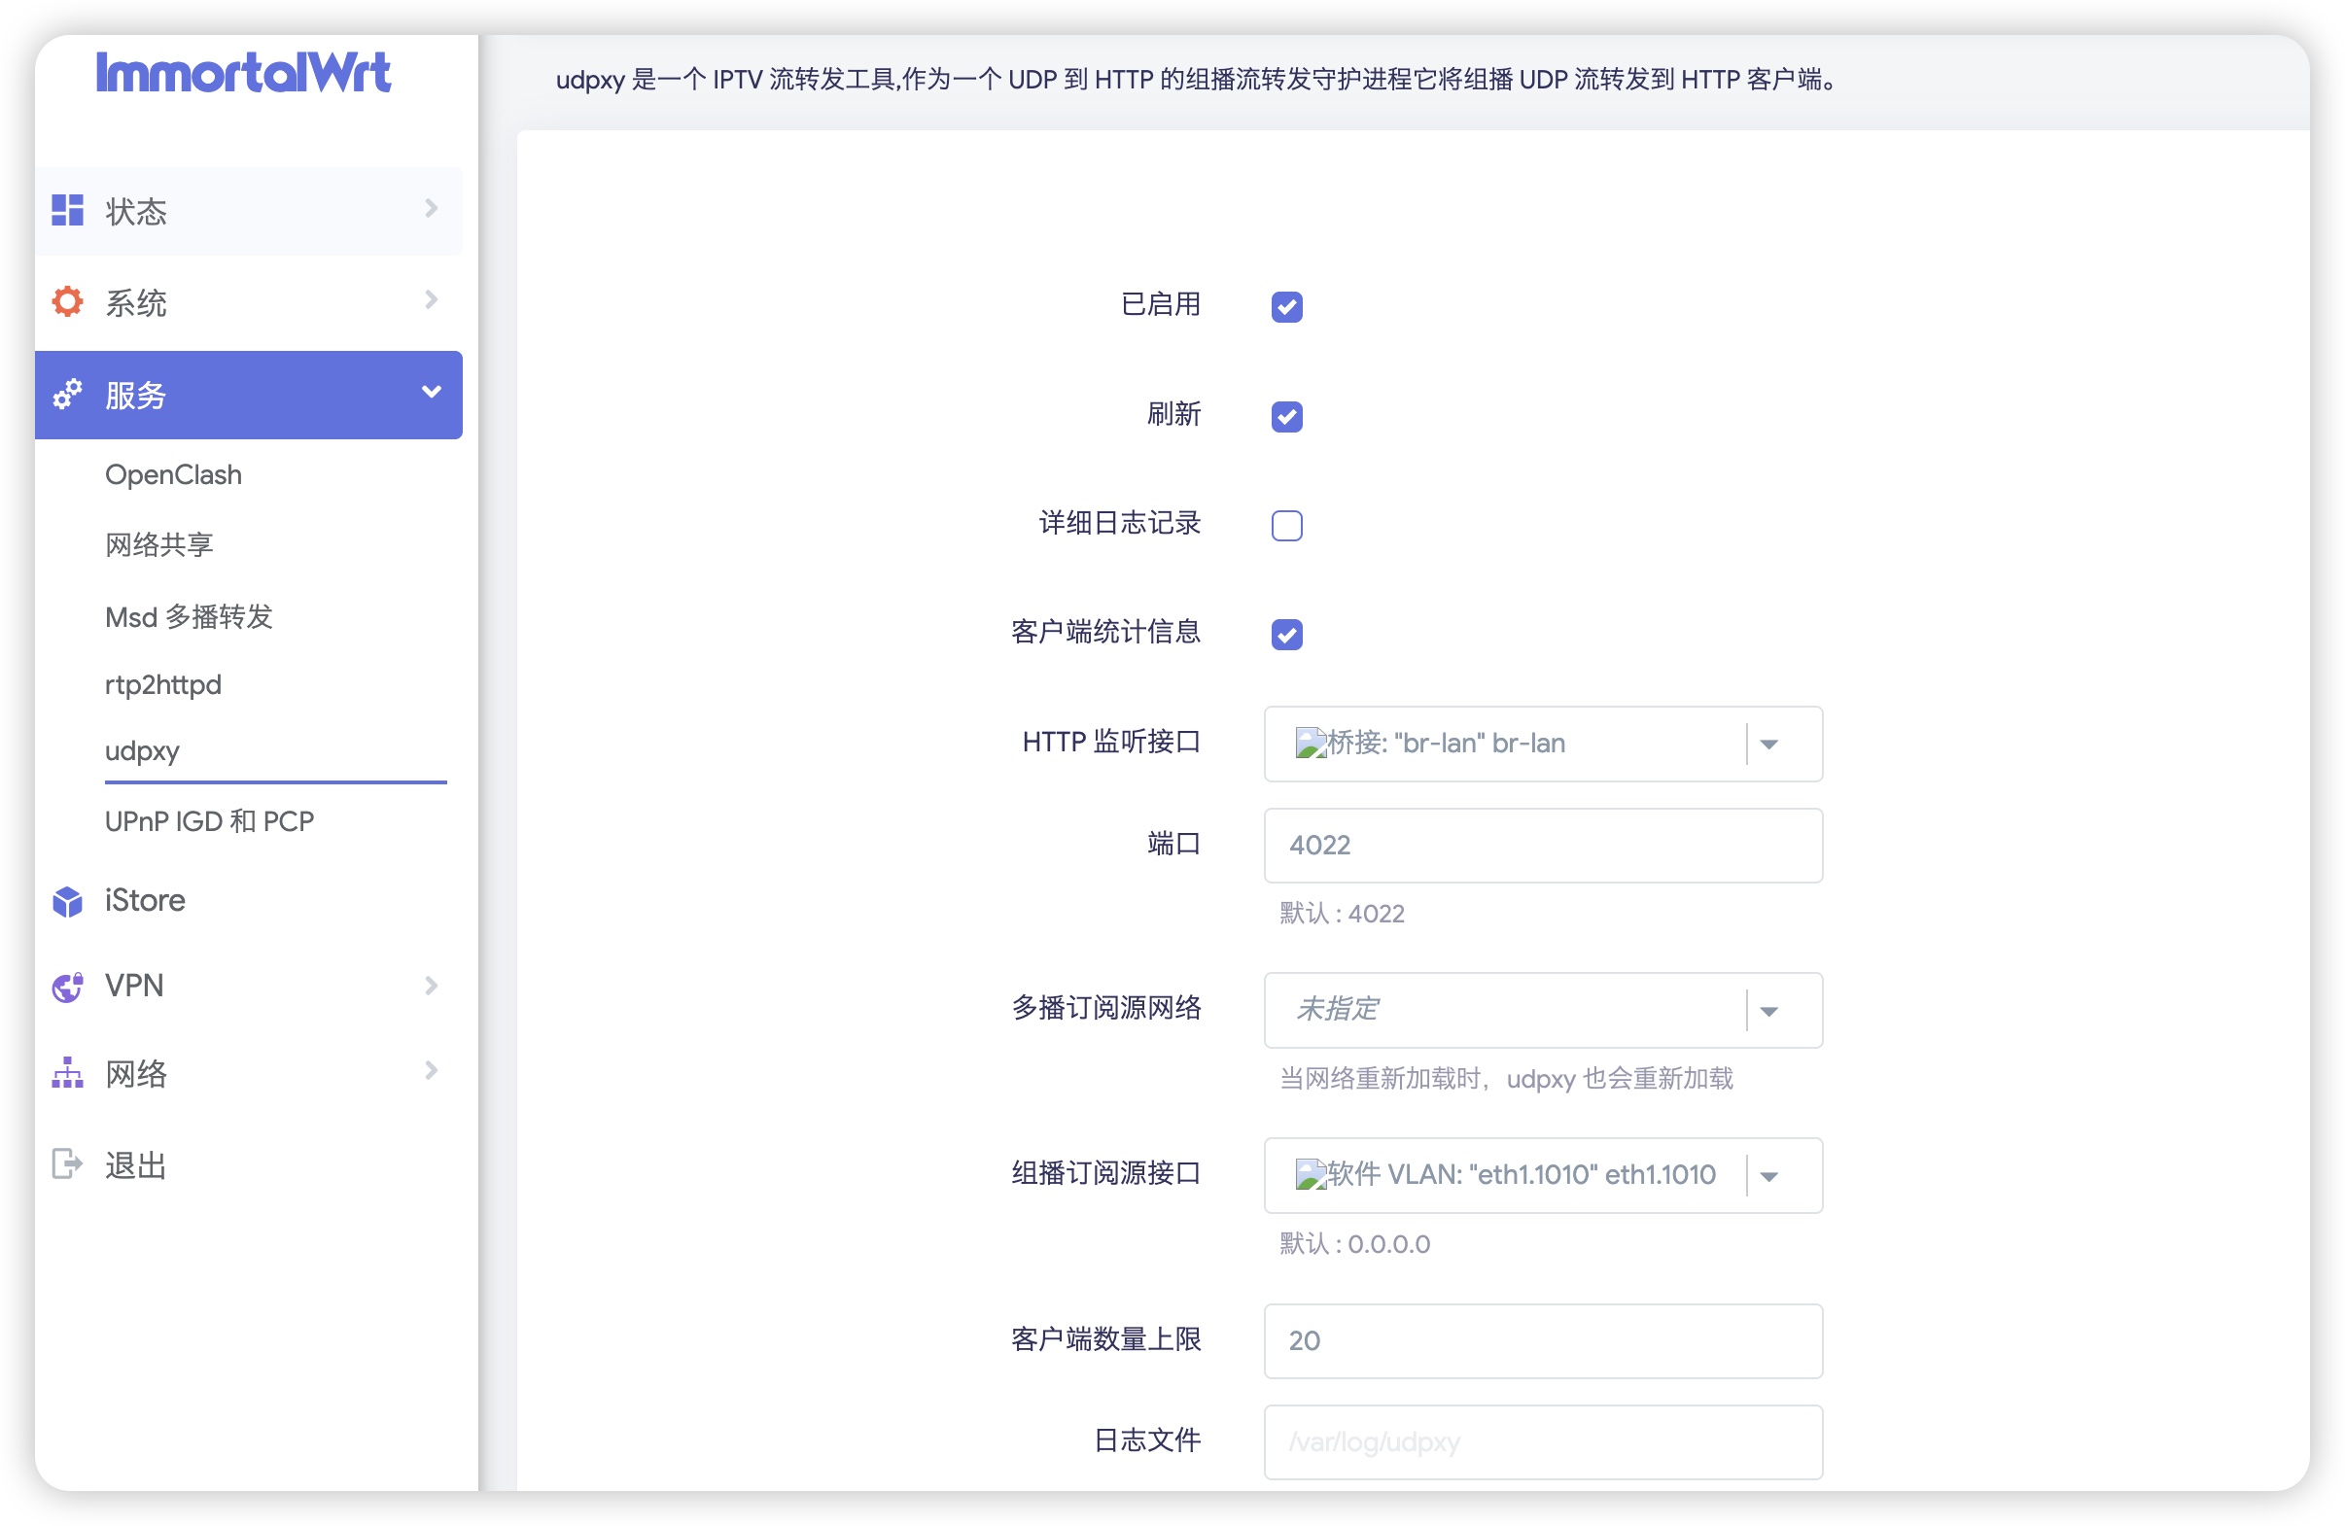
Task: Click the 网络 network icon
Action: point(66,1072)
